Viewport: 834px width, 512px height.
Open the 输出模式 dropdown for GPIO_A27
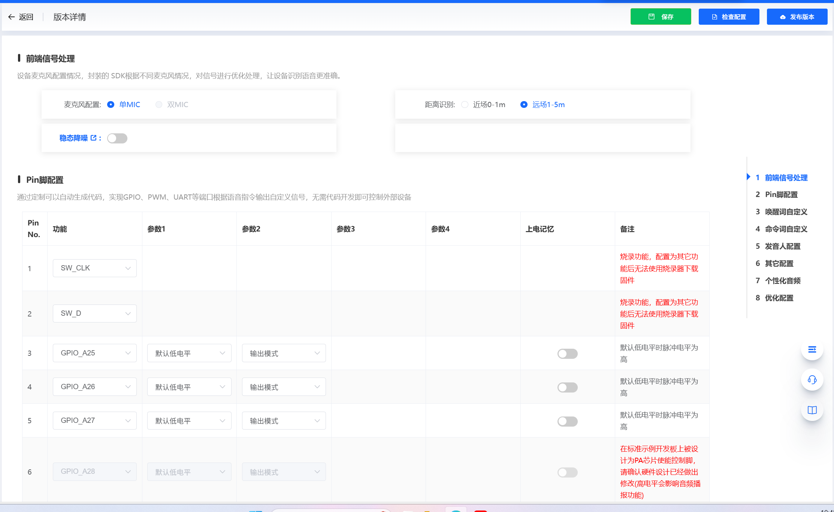click(x=284, y=421)
